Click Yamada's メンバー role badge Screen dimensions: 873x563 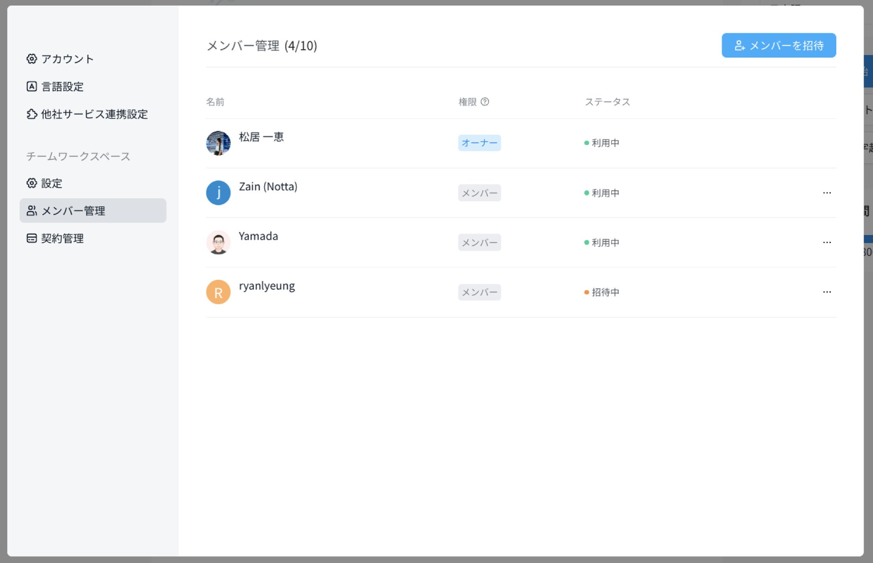(479, 243)
